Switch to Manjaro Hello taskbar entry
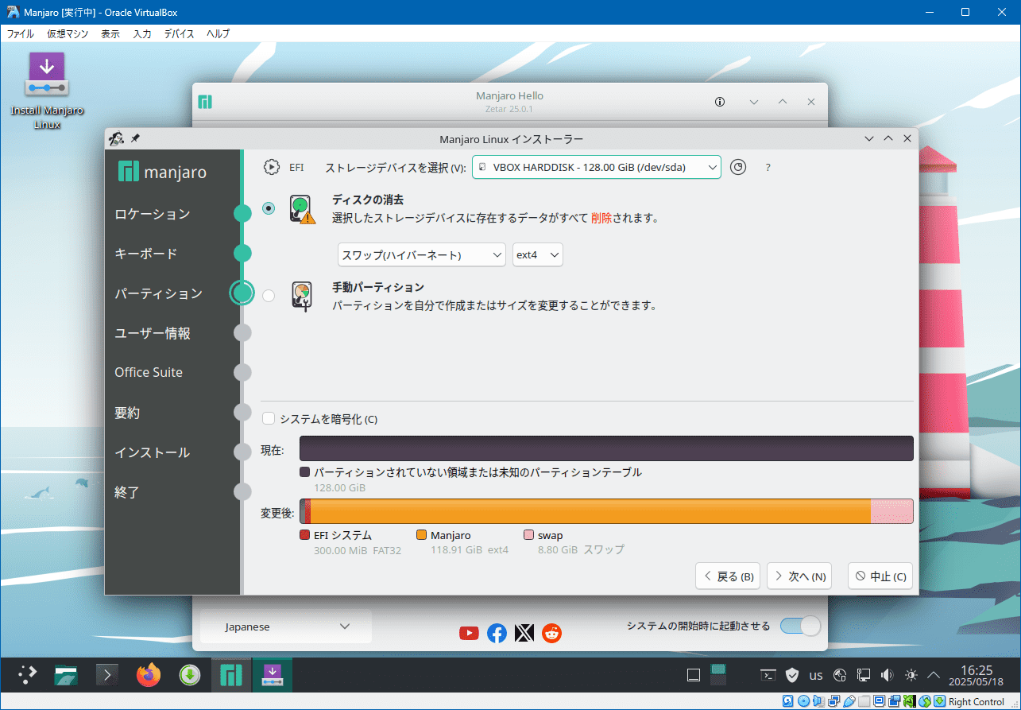The width and height of the screenshot is (1021, 710). [x=230, y=675]
